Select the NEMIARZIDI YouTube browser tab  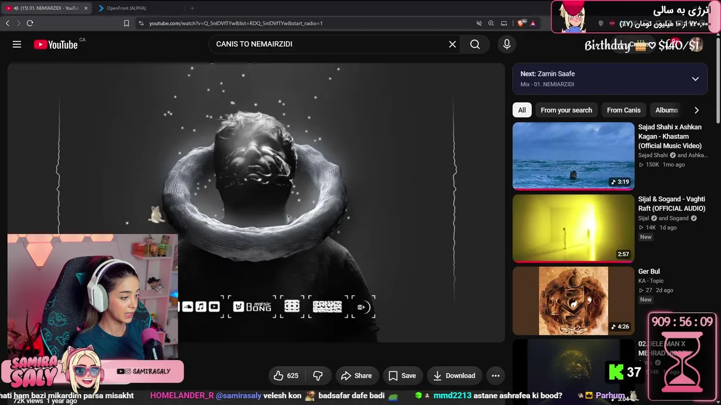click(x=45, y=8)
